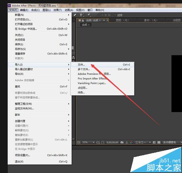Select the Eraser tool in the toolbar
Screen dimensions: 182x173
75,15
